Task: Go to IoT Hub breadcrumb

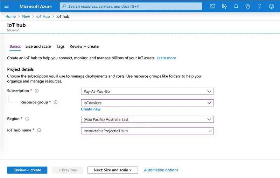Action: [x=43, y=16]
